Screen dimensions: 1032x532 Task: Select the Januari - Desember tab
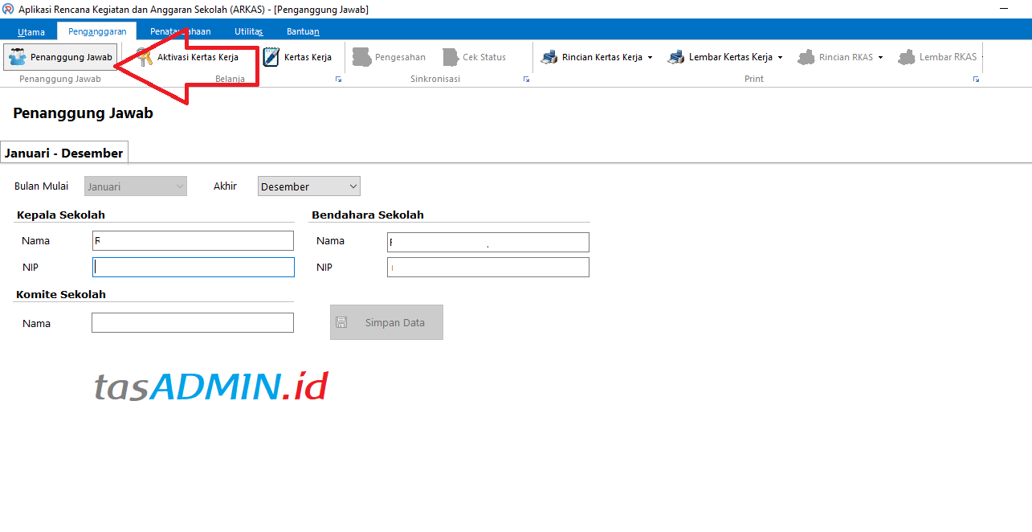click(x=64, y=152)
